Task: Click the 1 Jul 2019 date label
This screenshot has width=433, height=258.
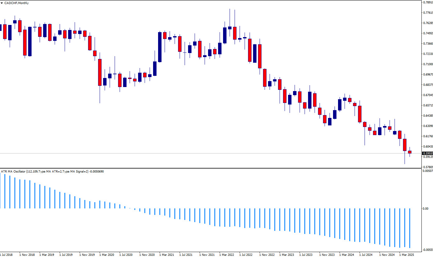Action: click(66, 255)
